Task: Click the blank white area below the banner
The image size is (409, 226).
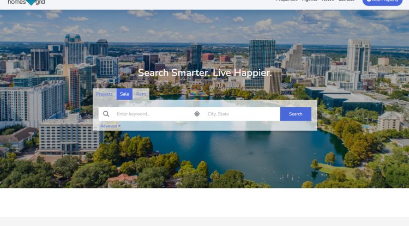Action: click(204, 202)
